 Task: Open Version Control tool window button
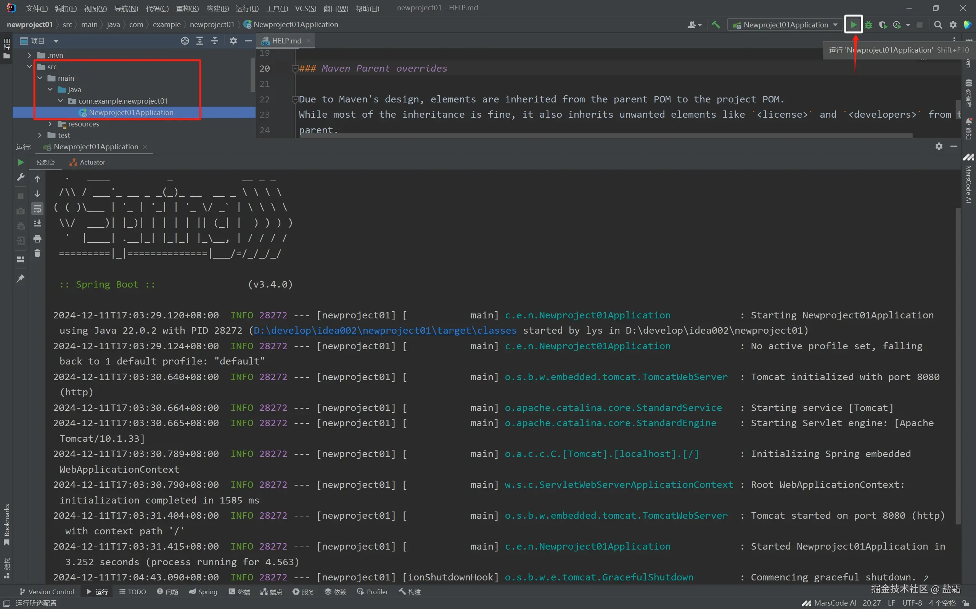point(47,592)
